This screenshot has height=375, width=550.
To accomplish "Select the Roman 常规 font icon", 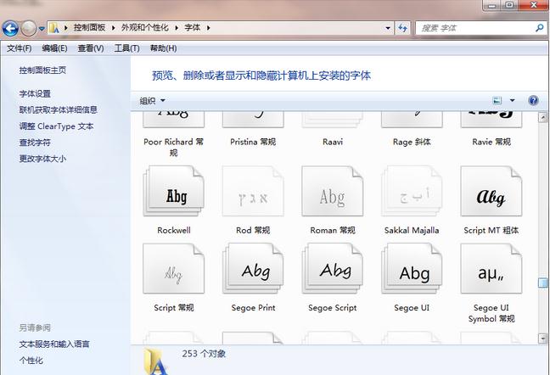I will click(332, 191).
